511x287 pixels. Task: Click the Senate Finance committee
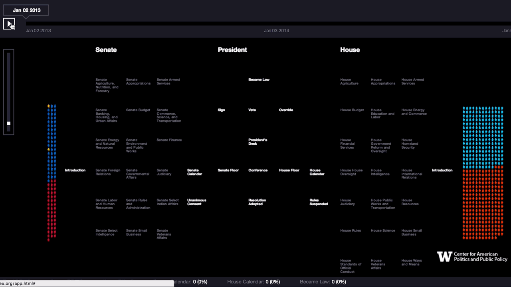tap(169, 140)
